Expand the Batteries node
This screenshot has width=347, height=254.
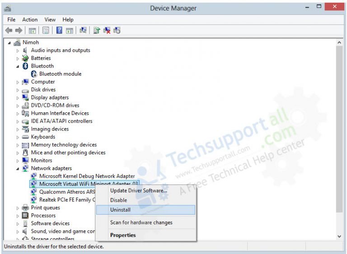coord(18,59)
